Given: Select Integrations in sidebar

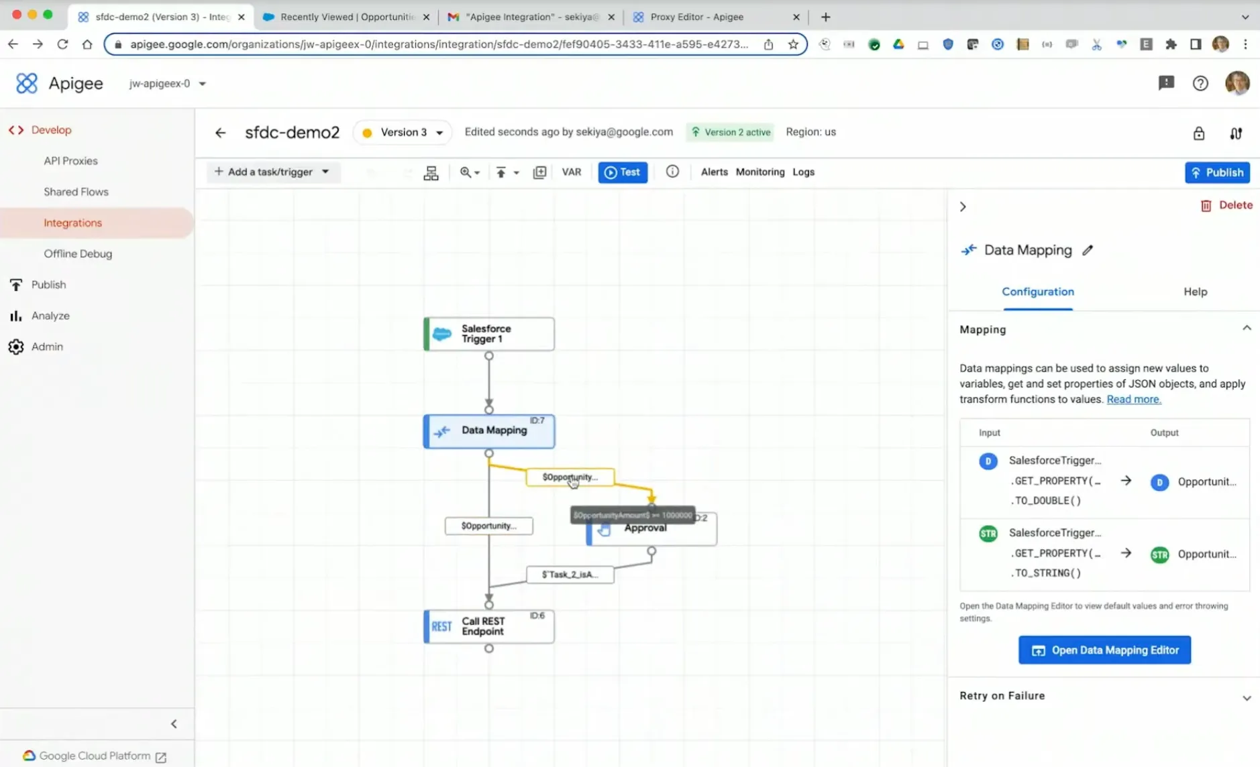Looking at the screenshot, I should point(72,223).
